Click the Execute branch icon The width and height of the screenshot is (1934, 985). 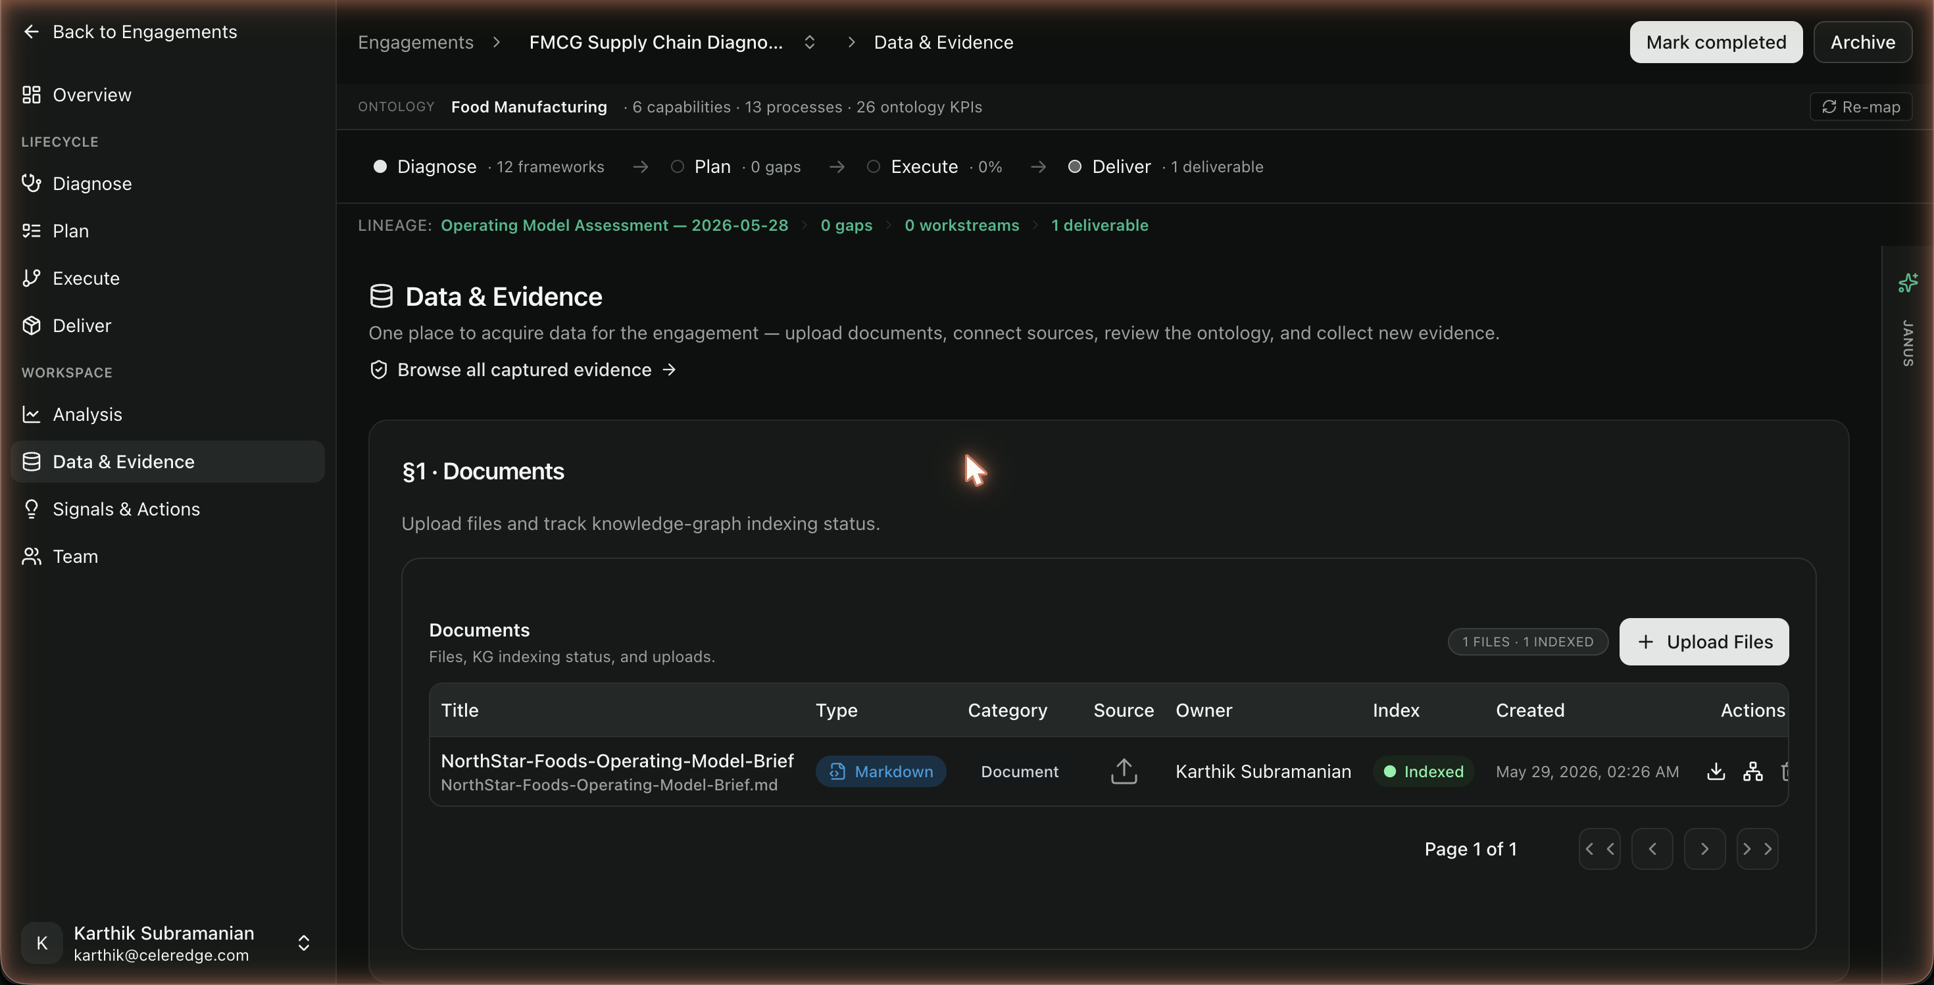pos(31,278)
